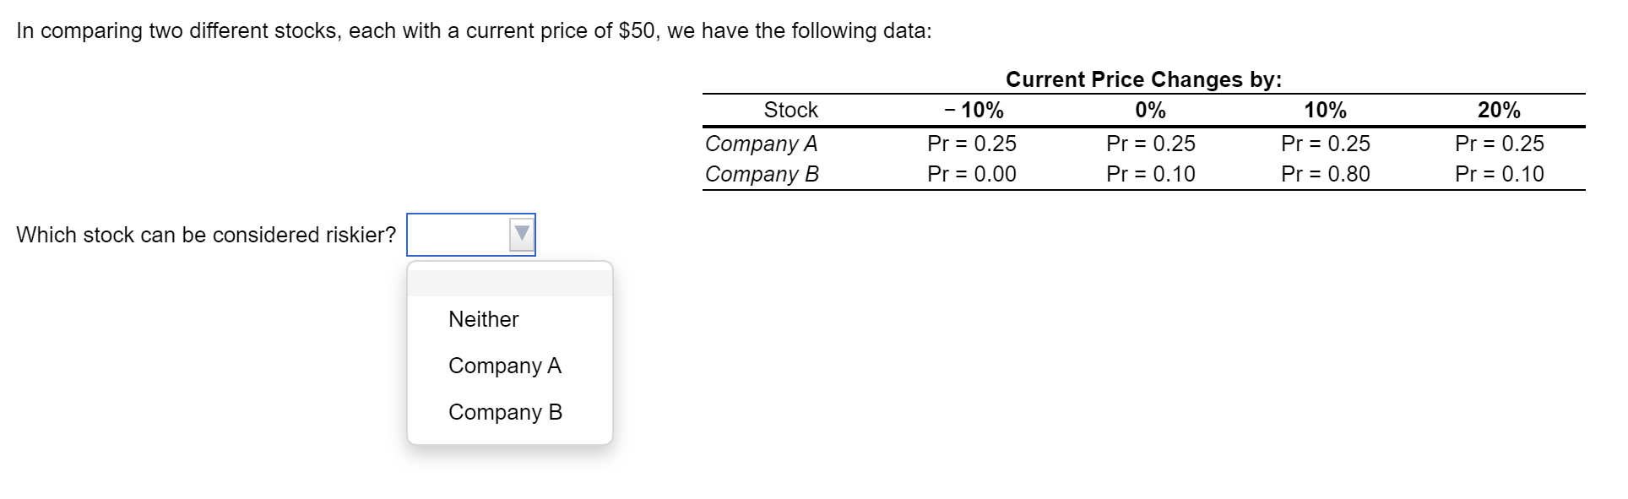Click Company A's probability under −10% column
Viewport: 1628px width, 499px height.
point(972,144)
